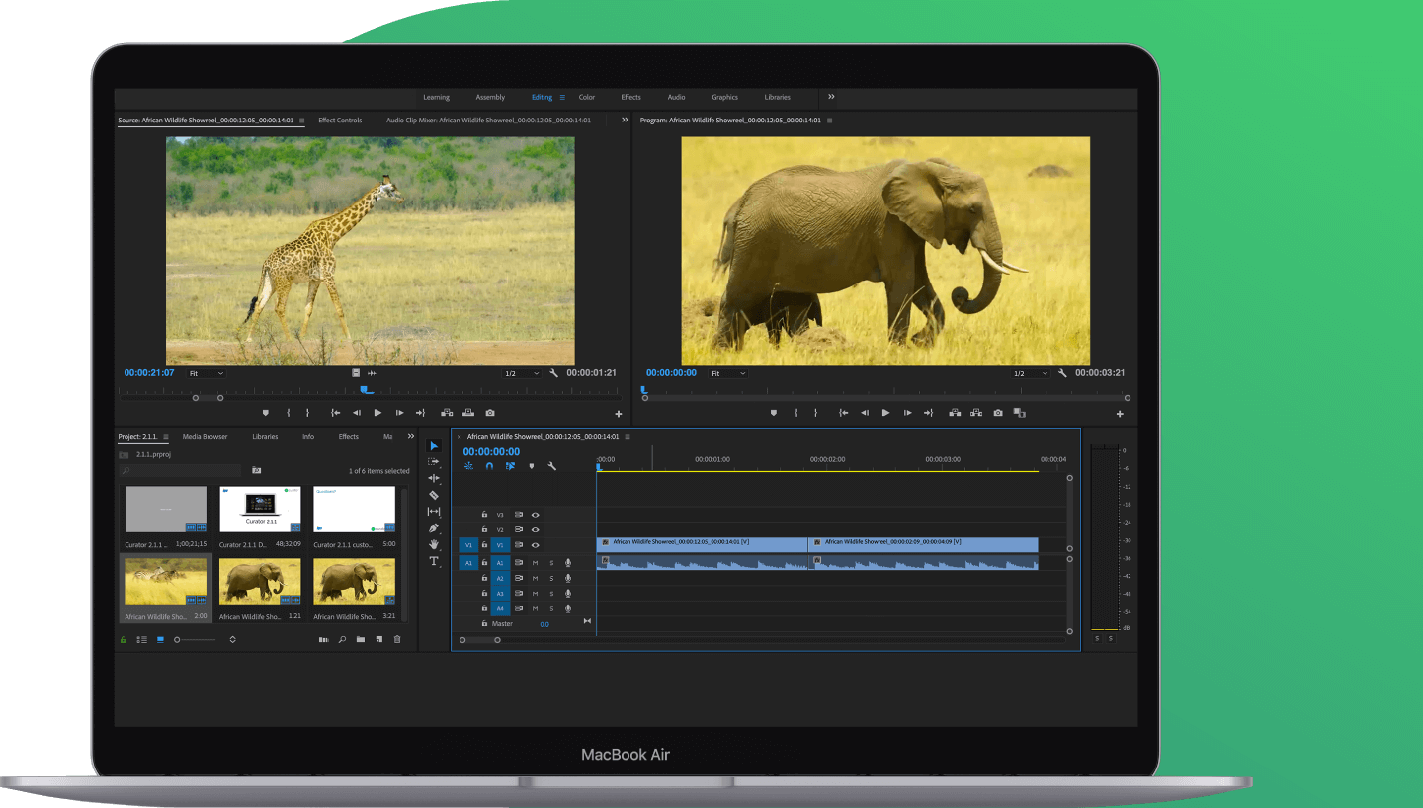Viewport: 1423px width, 808px height.
Task: Expand Source panel tabs overflow chevrons
Action: click(625, 120)
